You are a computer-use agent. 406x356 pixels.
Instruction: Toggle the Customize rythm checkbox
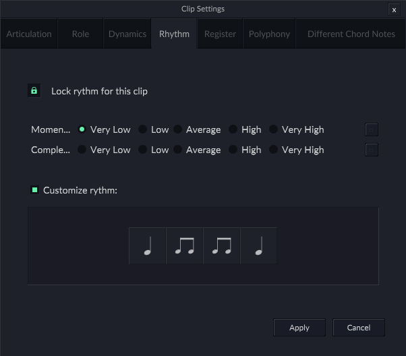(35, 190)
